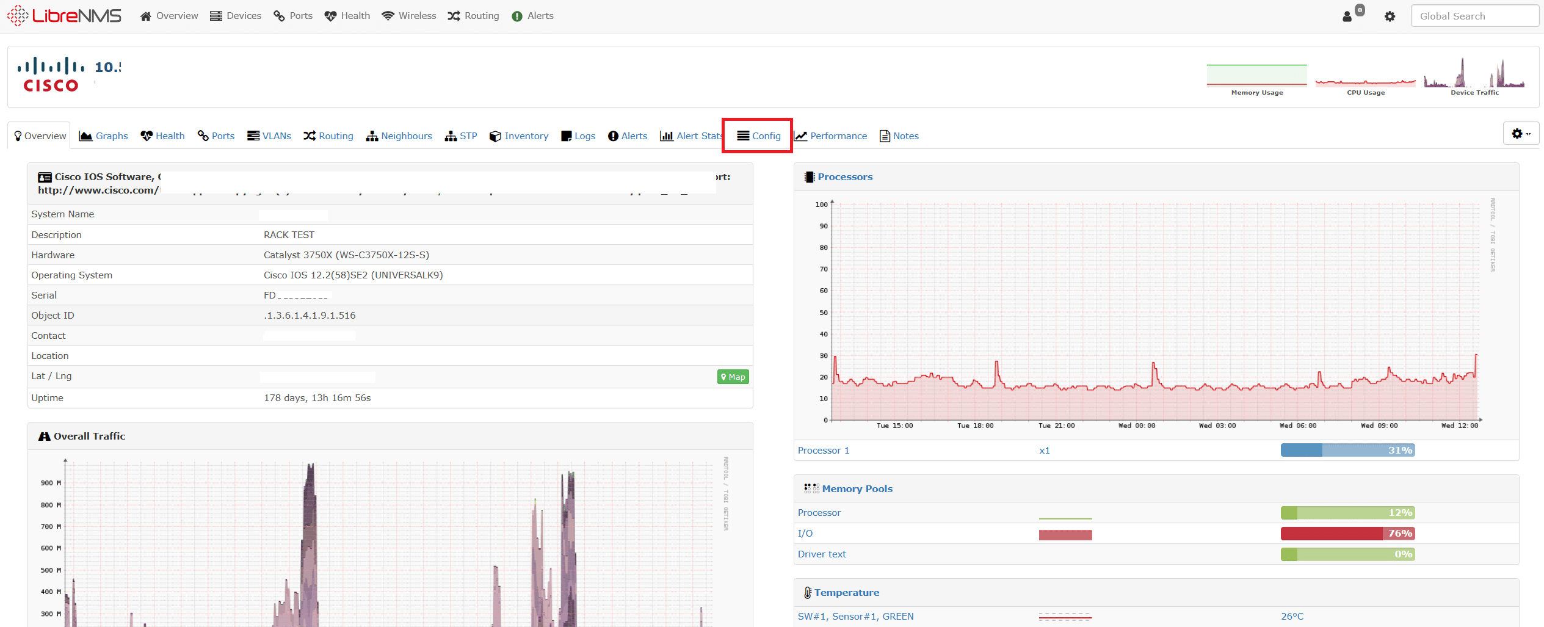Switch to the Alert Stats tab
The width and height of the screenshot is (1544, 627).
691,136
